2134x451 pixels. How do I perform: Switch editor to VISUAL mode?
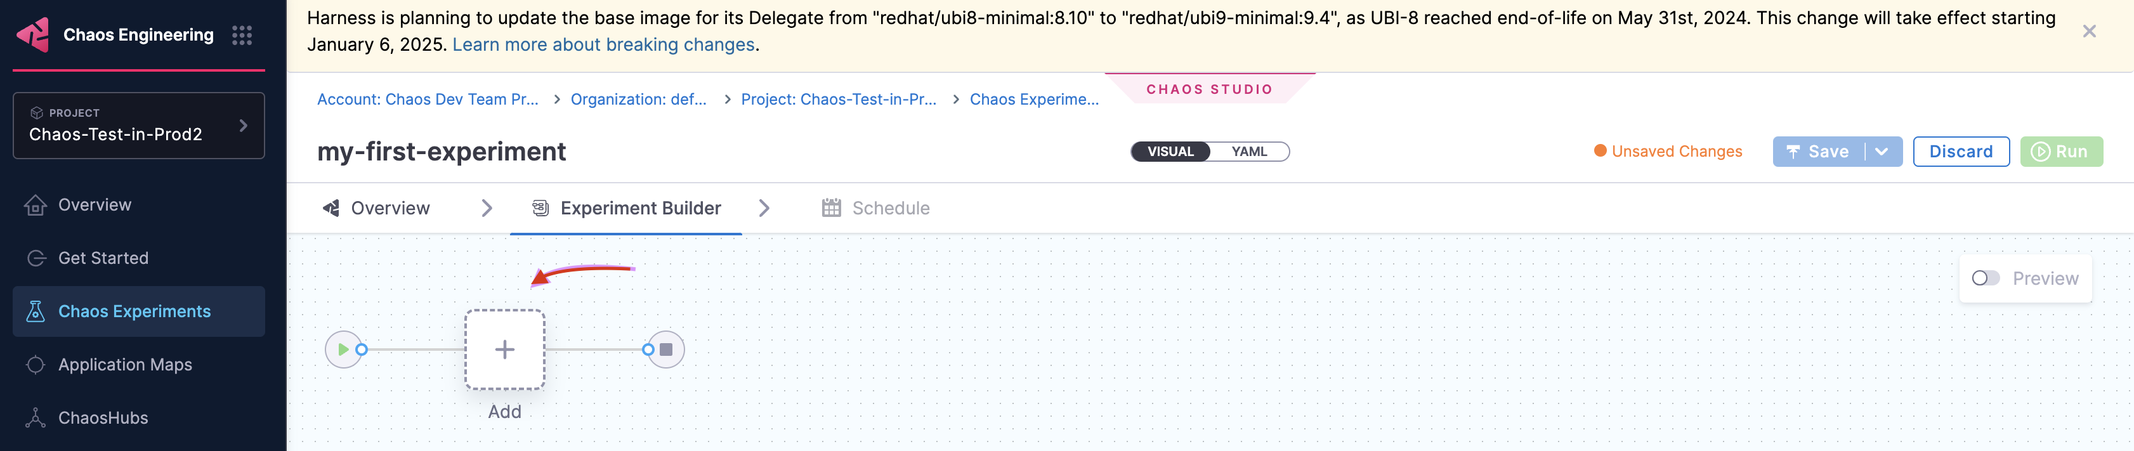[x=1170, y=152]
